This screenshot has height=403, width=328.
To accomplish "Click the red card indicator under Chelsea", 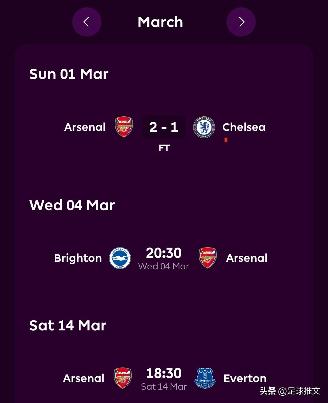I will (226, 140).
